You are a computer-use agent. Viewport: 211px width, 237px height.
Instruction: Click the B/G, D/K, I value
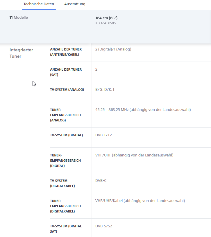point(105,90)
